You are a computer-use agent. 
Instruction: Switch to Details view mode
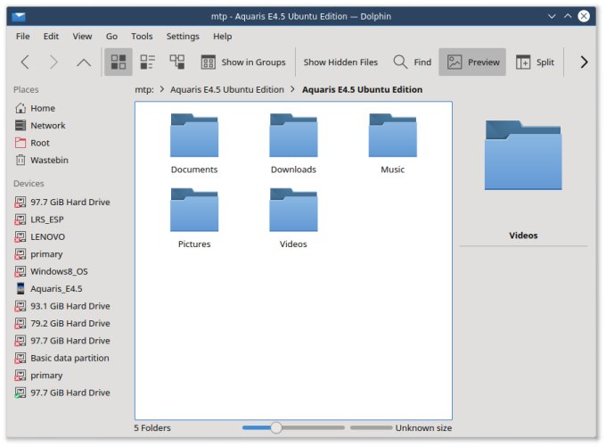(x=177, y=62)
